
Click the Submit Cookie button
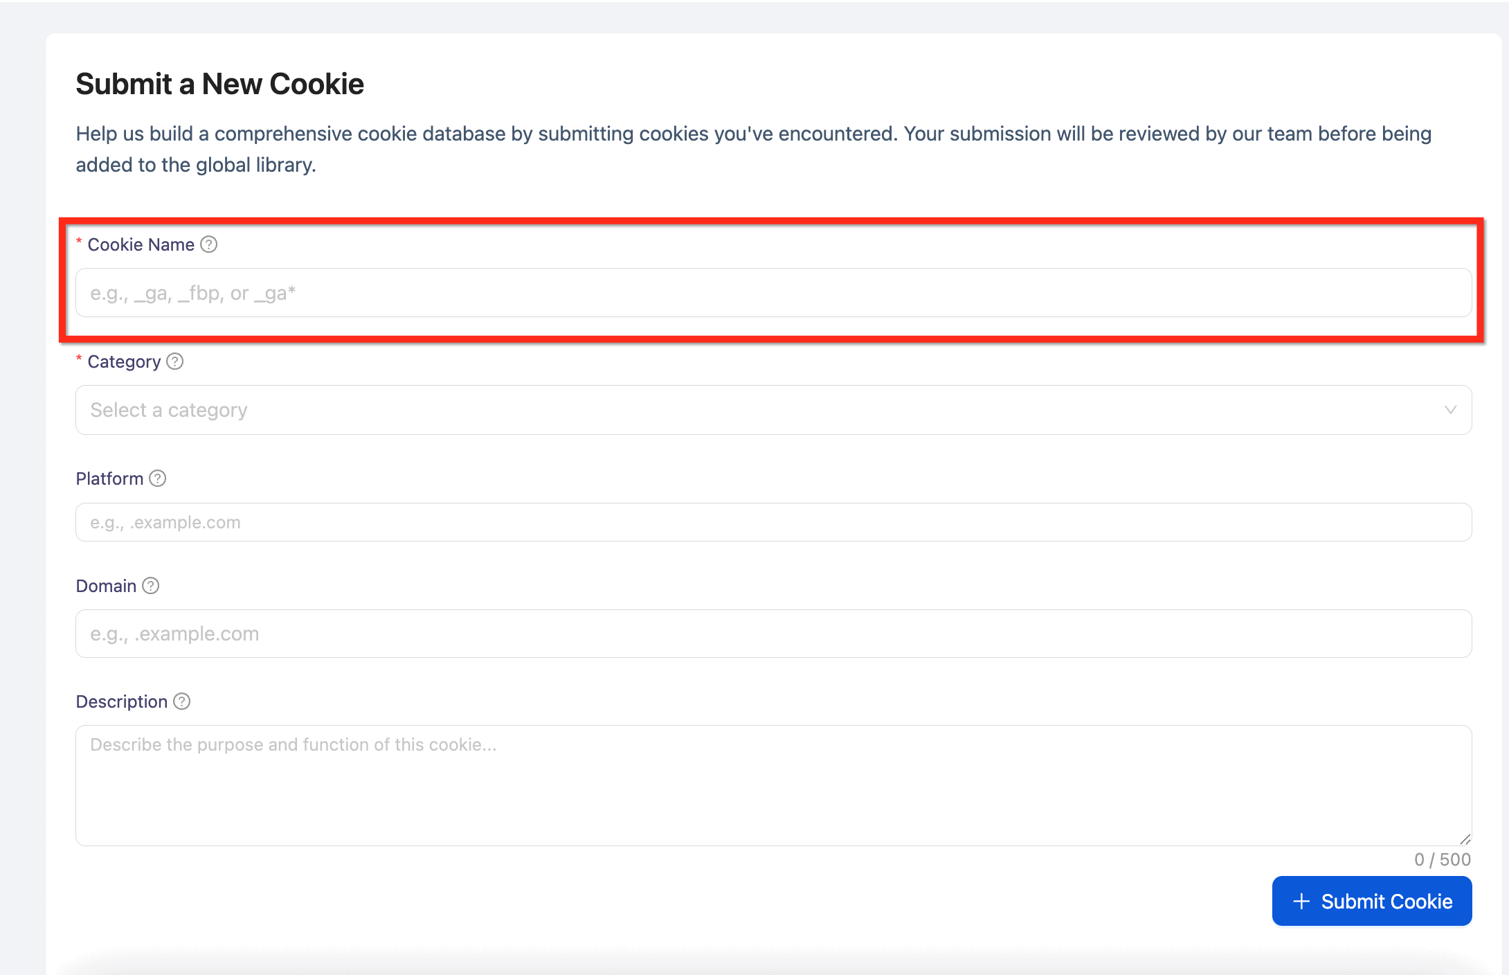click(1371, 901)
